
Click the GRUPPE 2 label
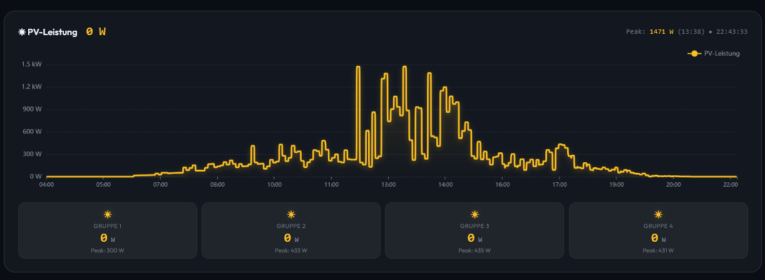click(x=291, y=226)
